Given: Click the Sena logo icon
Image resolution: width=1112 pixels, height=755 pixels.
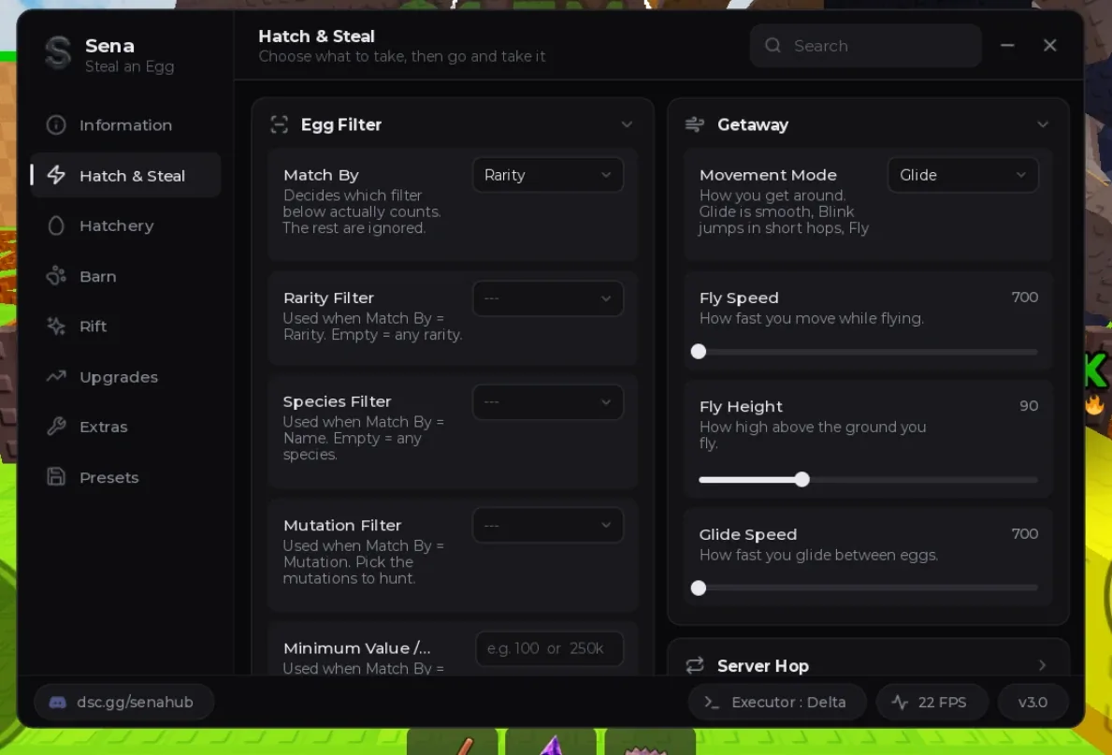Looking at the screenshot, I should click(x=57, y=53).
